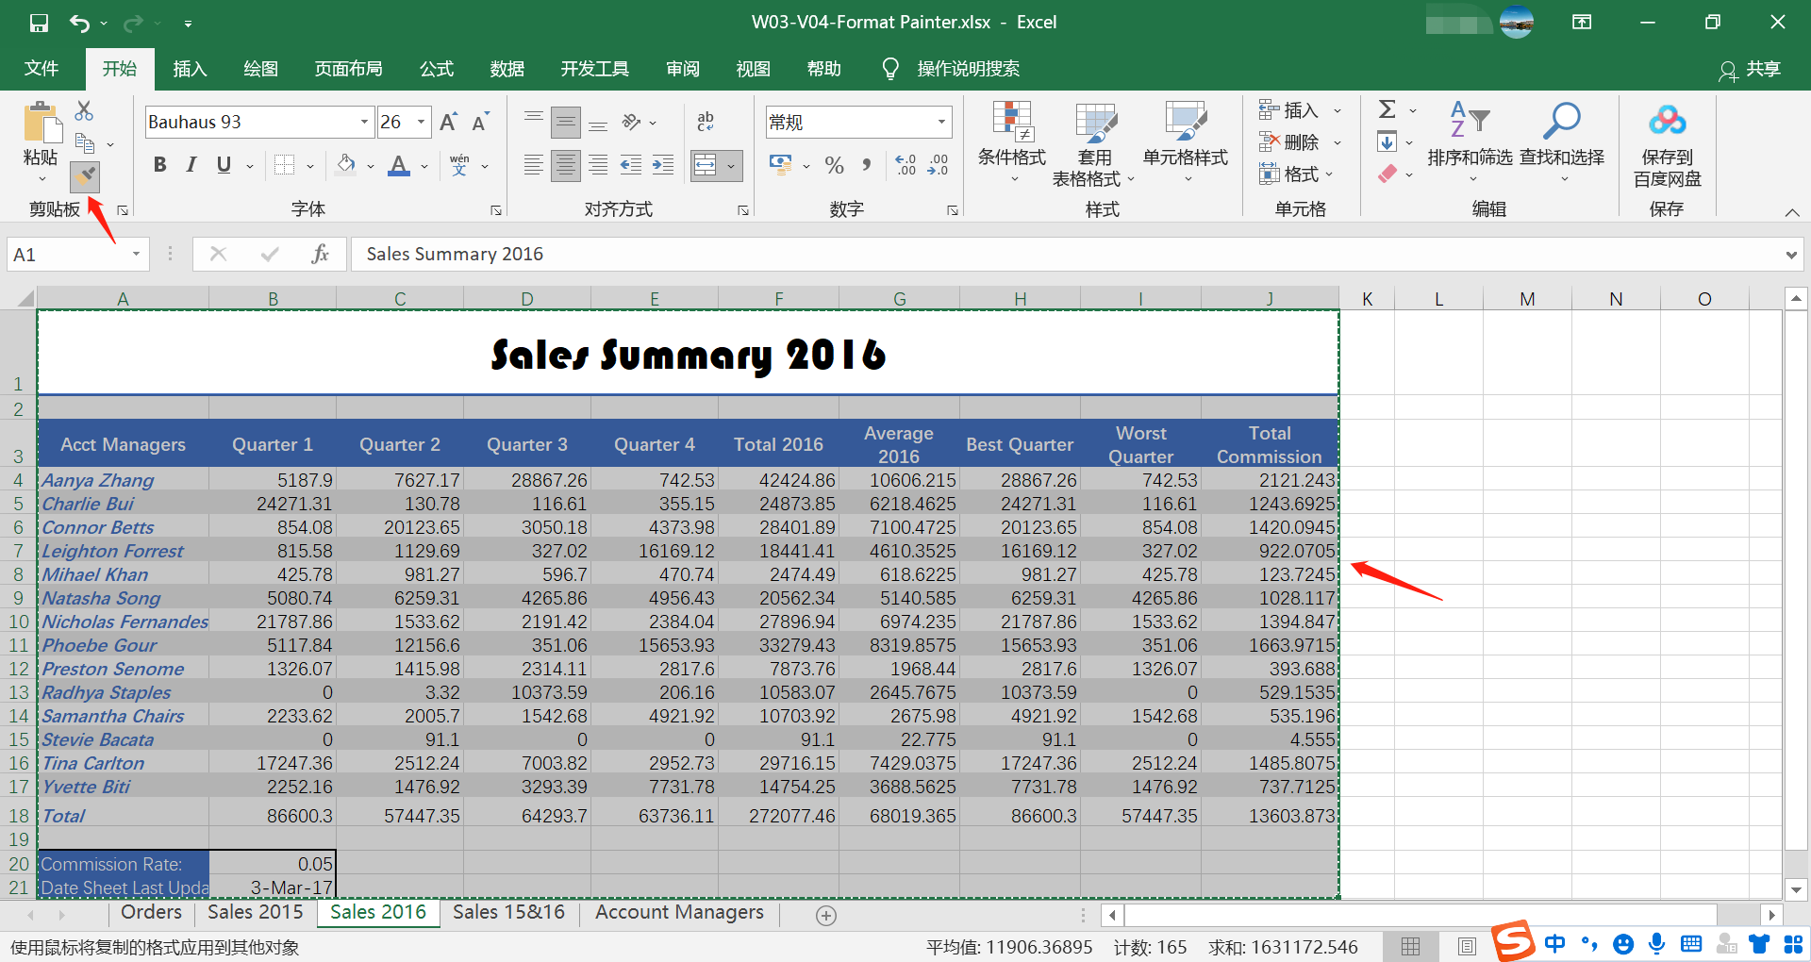The image size is (1811, 962).
Task: Toggle Merge and Center button
Action: [x=706, y=166]
